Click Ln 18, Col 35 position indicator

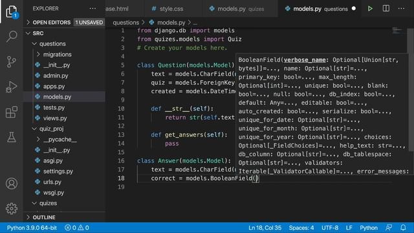pos(265,228)
